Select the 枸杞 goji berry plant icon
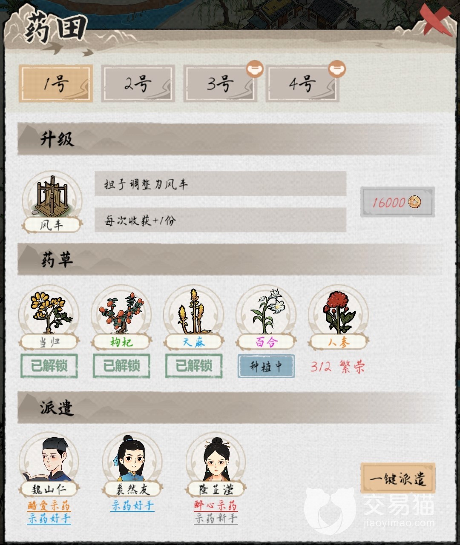The height and width of the screenshot is (545, 460). click(x=121, y=312)
